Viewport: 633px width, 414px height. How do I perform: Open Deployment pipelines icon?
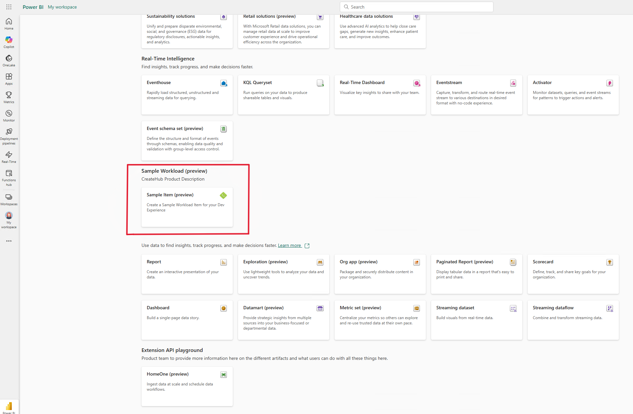click(x=9, y=132)
